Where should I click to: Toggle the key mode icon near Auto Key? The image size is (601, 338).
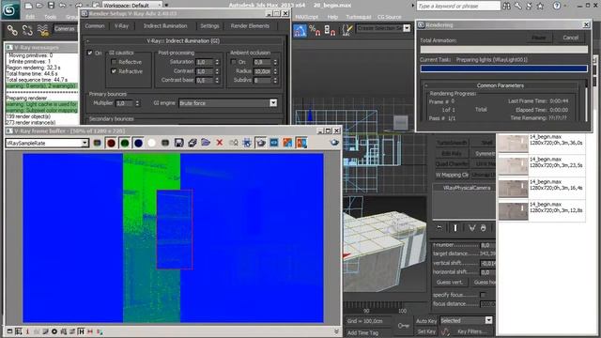tap(403, 326)
